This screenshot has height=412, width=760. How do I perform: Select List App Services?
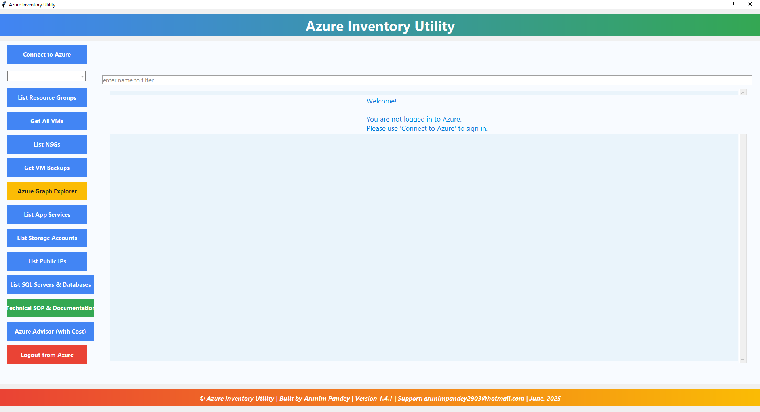(47, 214)
